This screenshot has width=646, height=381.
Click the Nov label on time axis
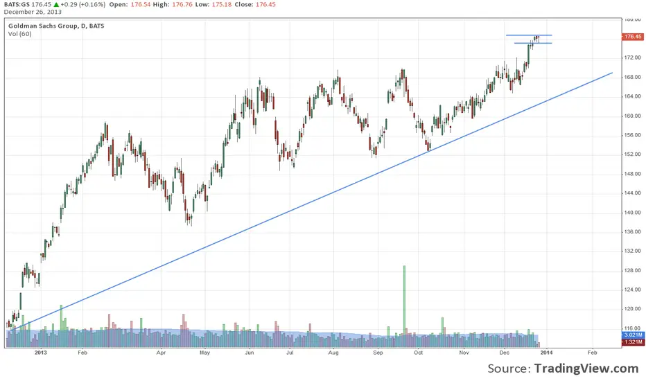pyautogui.click(x=464, y=353)
